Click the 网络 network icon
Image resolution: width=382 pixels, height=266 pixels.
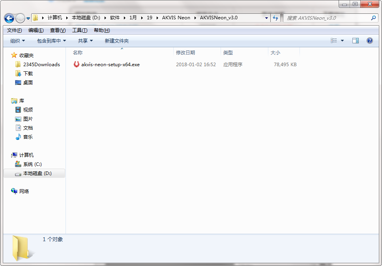14,191
